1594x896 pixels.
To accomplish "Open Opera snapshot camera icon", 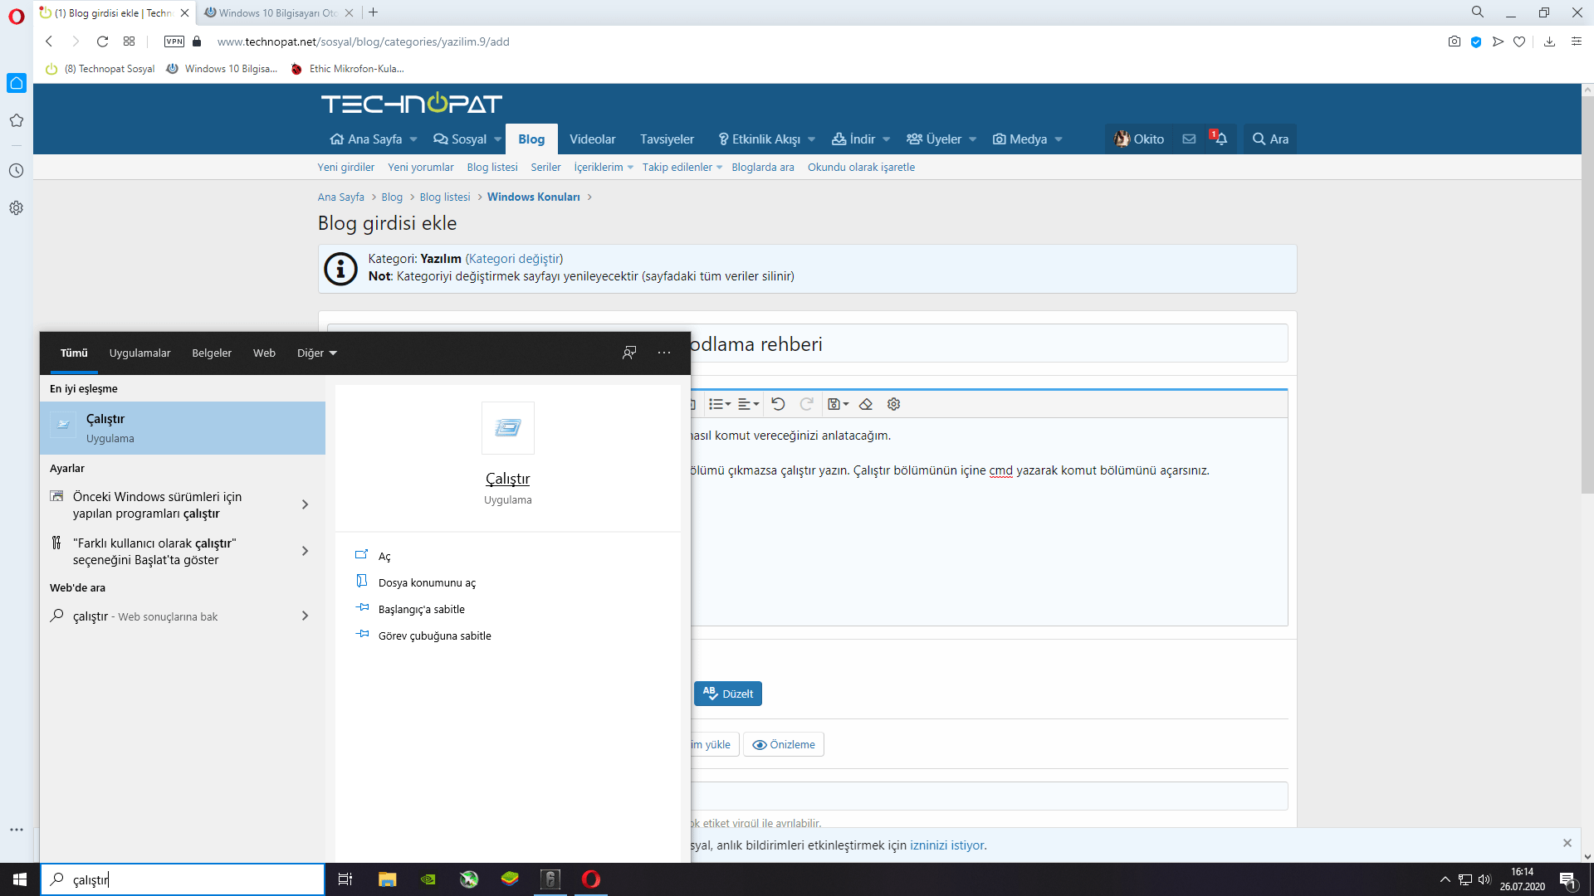I will (x=1454, y=41).
